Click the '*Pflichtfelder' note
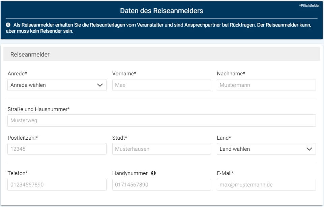Screen dimensions: 324x207 [x=309, y=6]
